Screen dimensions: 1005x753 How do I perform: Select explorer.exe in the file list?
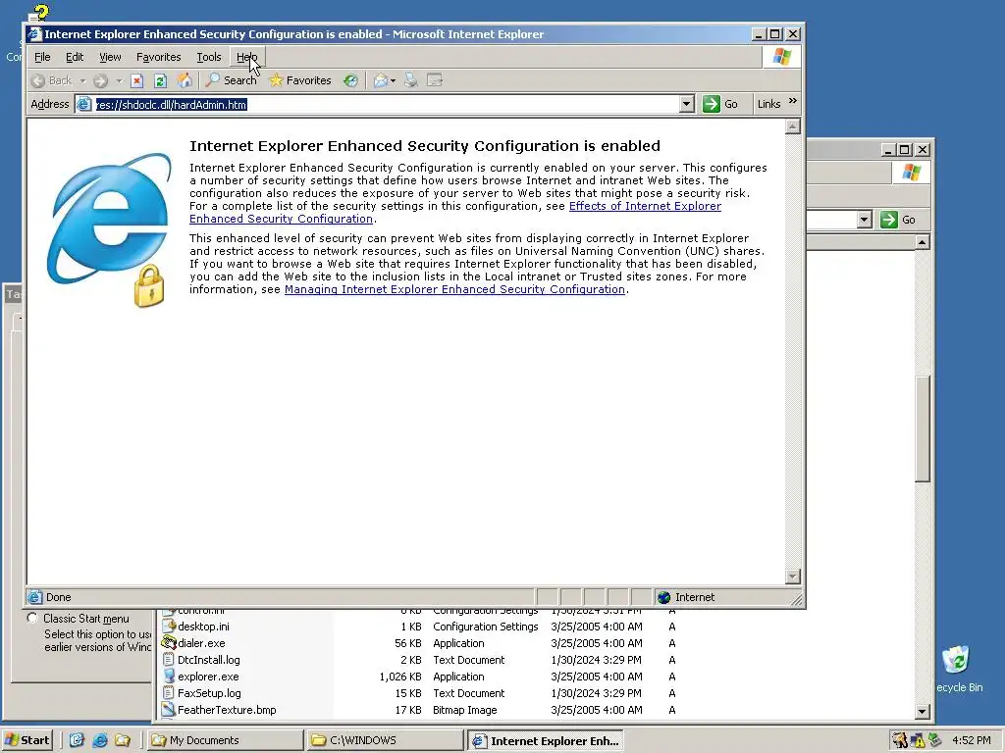click(208, 677)
